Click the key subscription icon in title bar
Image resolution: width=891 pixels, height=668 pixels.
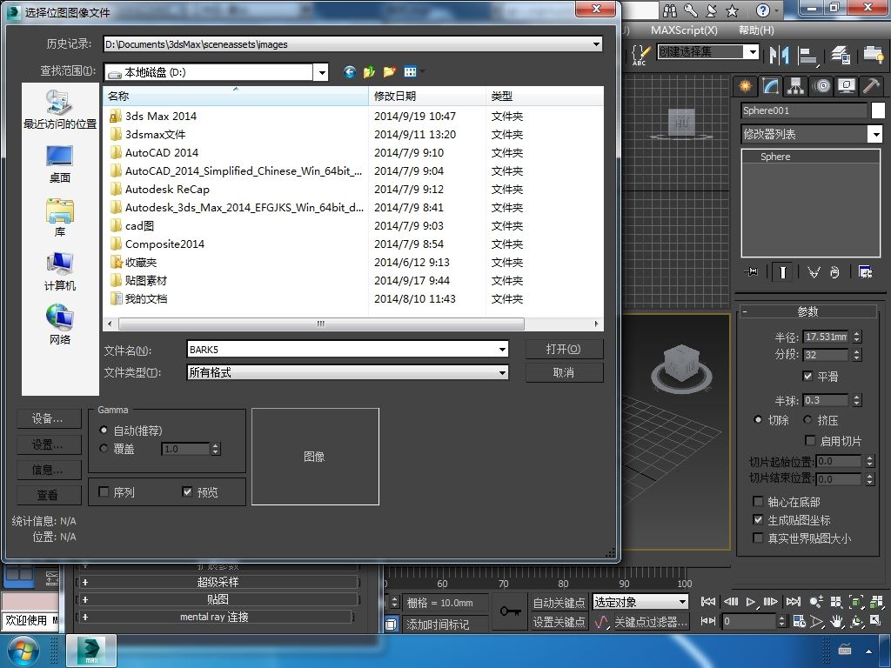click(691, 10)
